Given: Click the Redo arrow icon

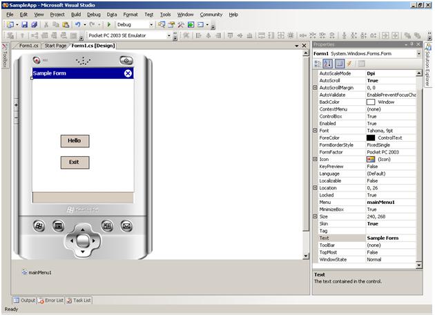Looking at the screenshot, I should coord(92,25).
